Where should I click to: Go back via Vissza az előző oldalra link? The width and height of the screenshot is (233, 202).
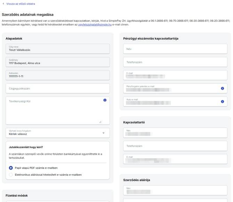point(21,4)
